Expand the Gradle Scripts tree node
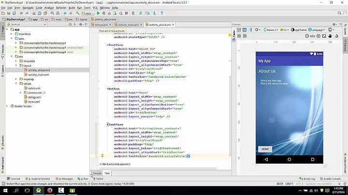 pyautogui.click(x=7, y=106)
